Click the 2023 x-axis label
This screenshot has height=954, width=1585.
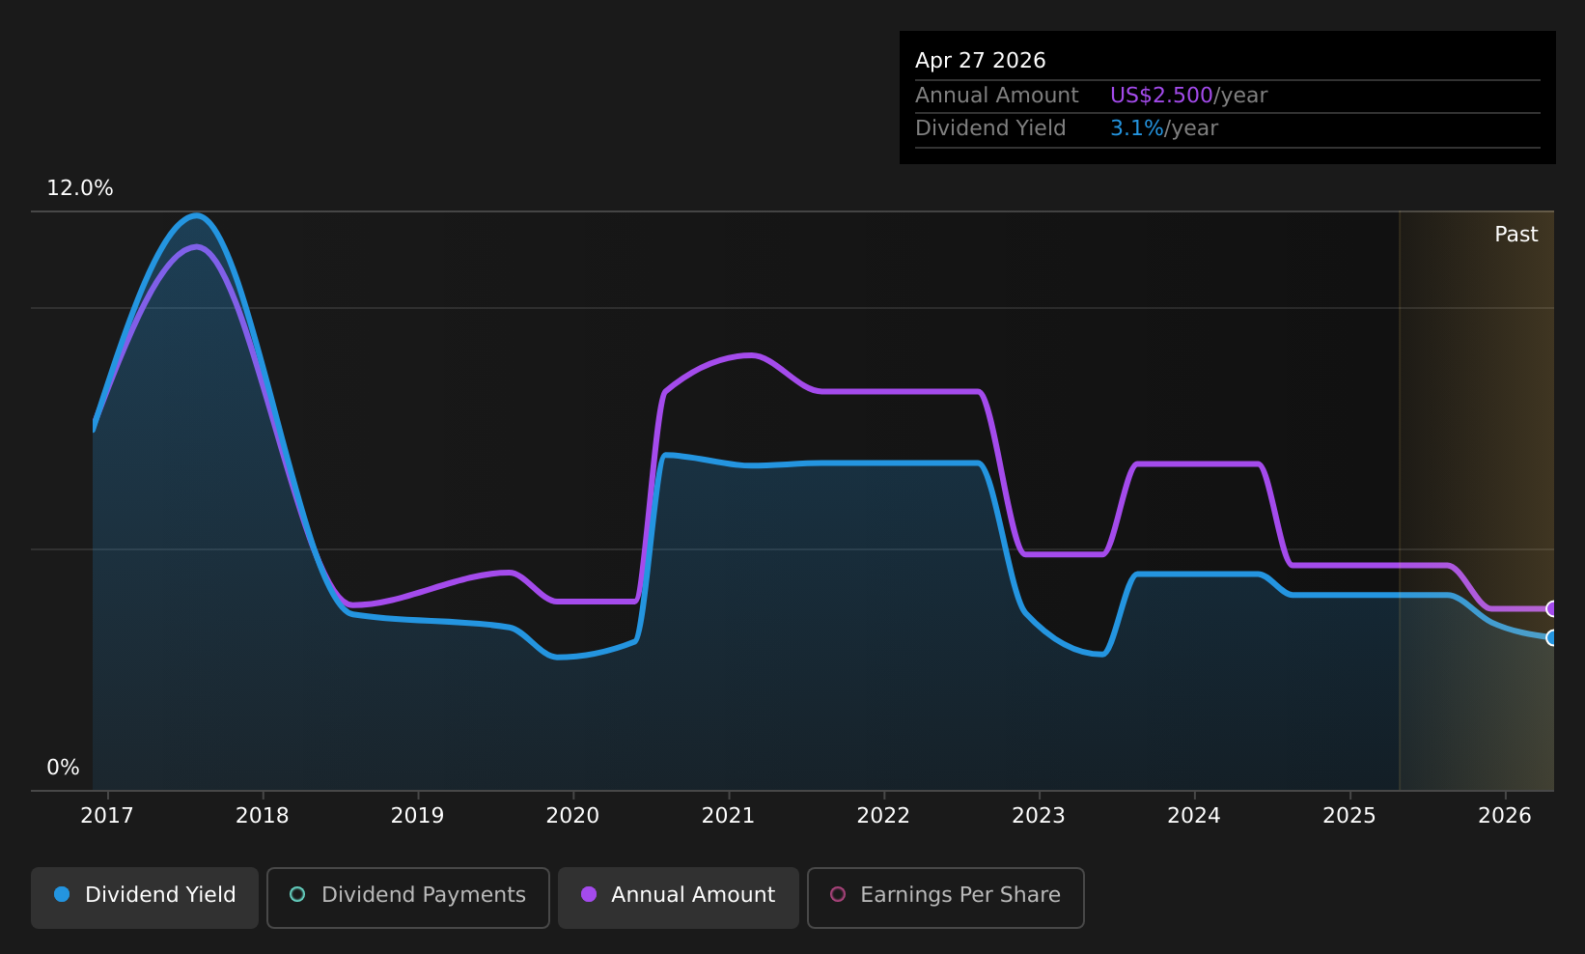pyautogui.click(x=1039, y=816)
